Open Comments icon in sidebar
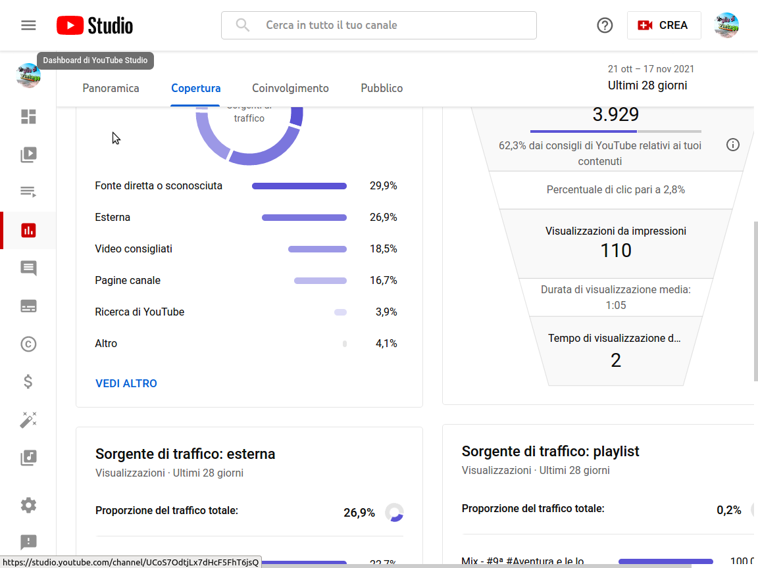 tap(28, 268)
